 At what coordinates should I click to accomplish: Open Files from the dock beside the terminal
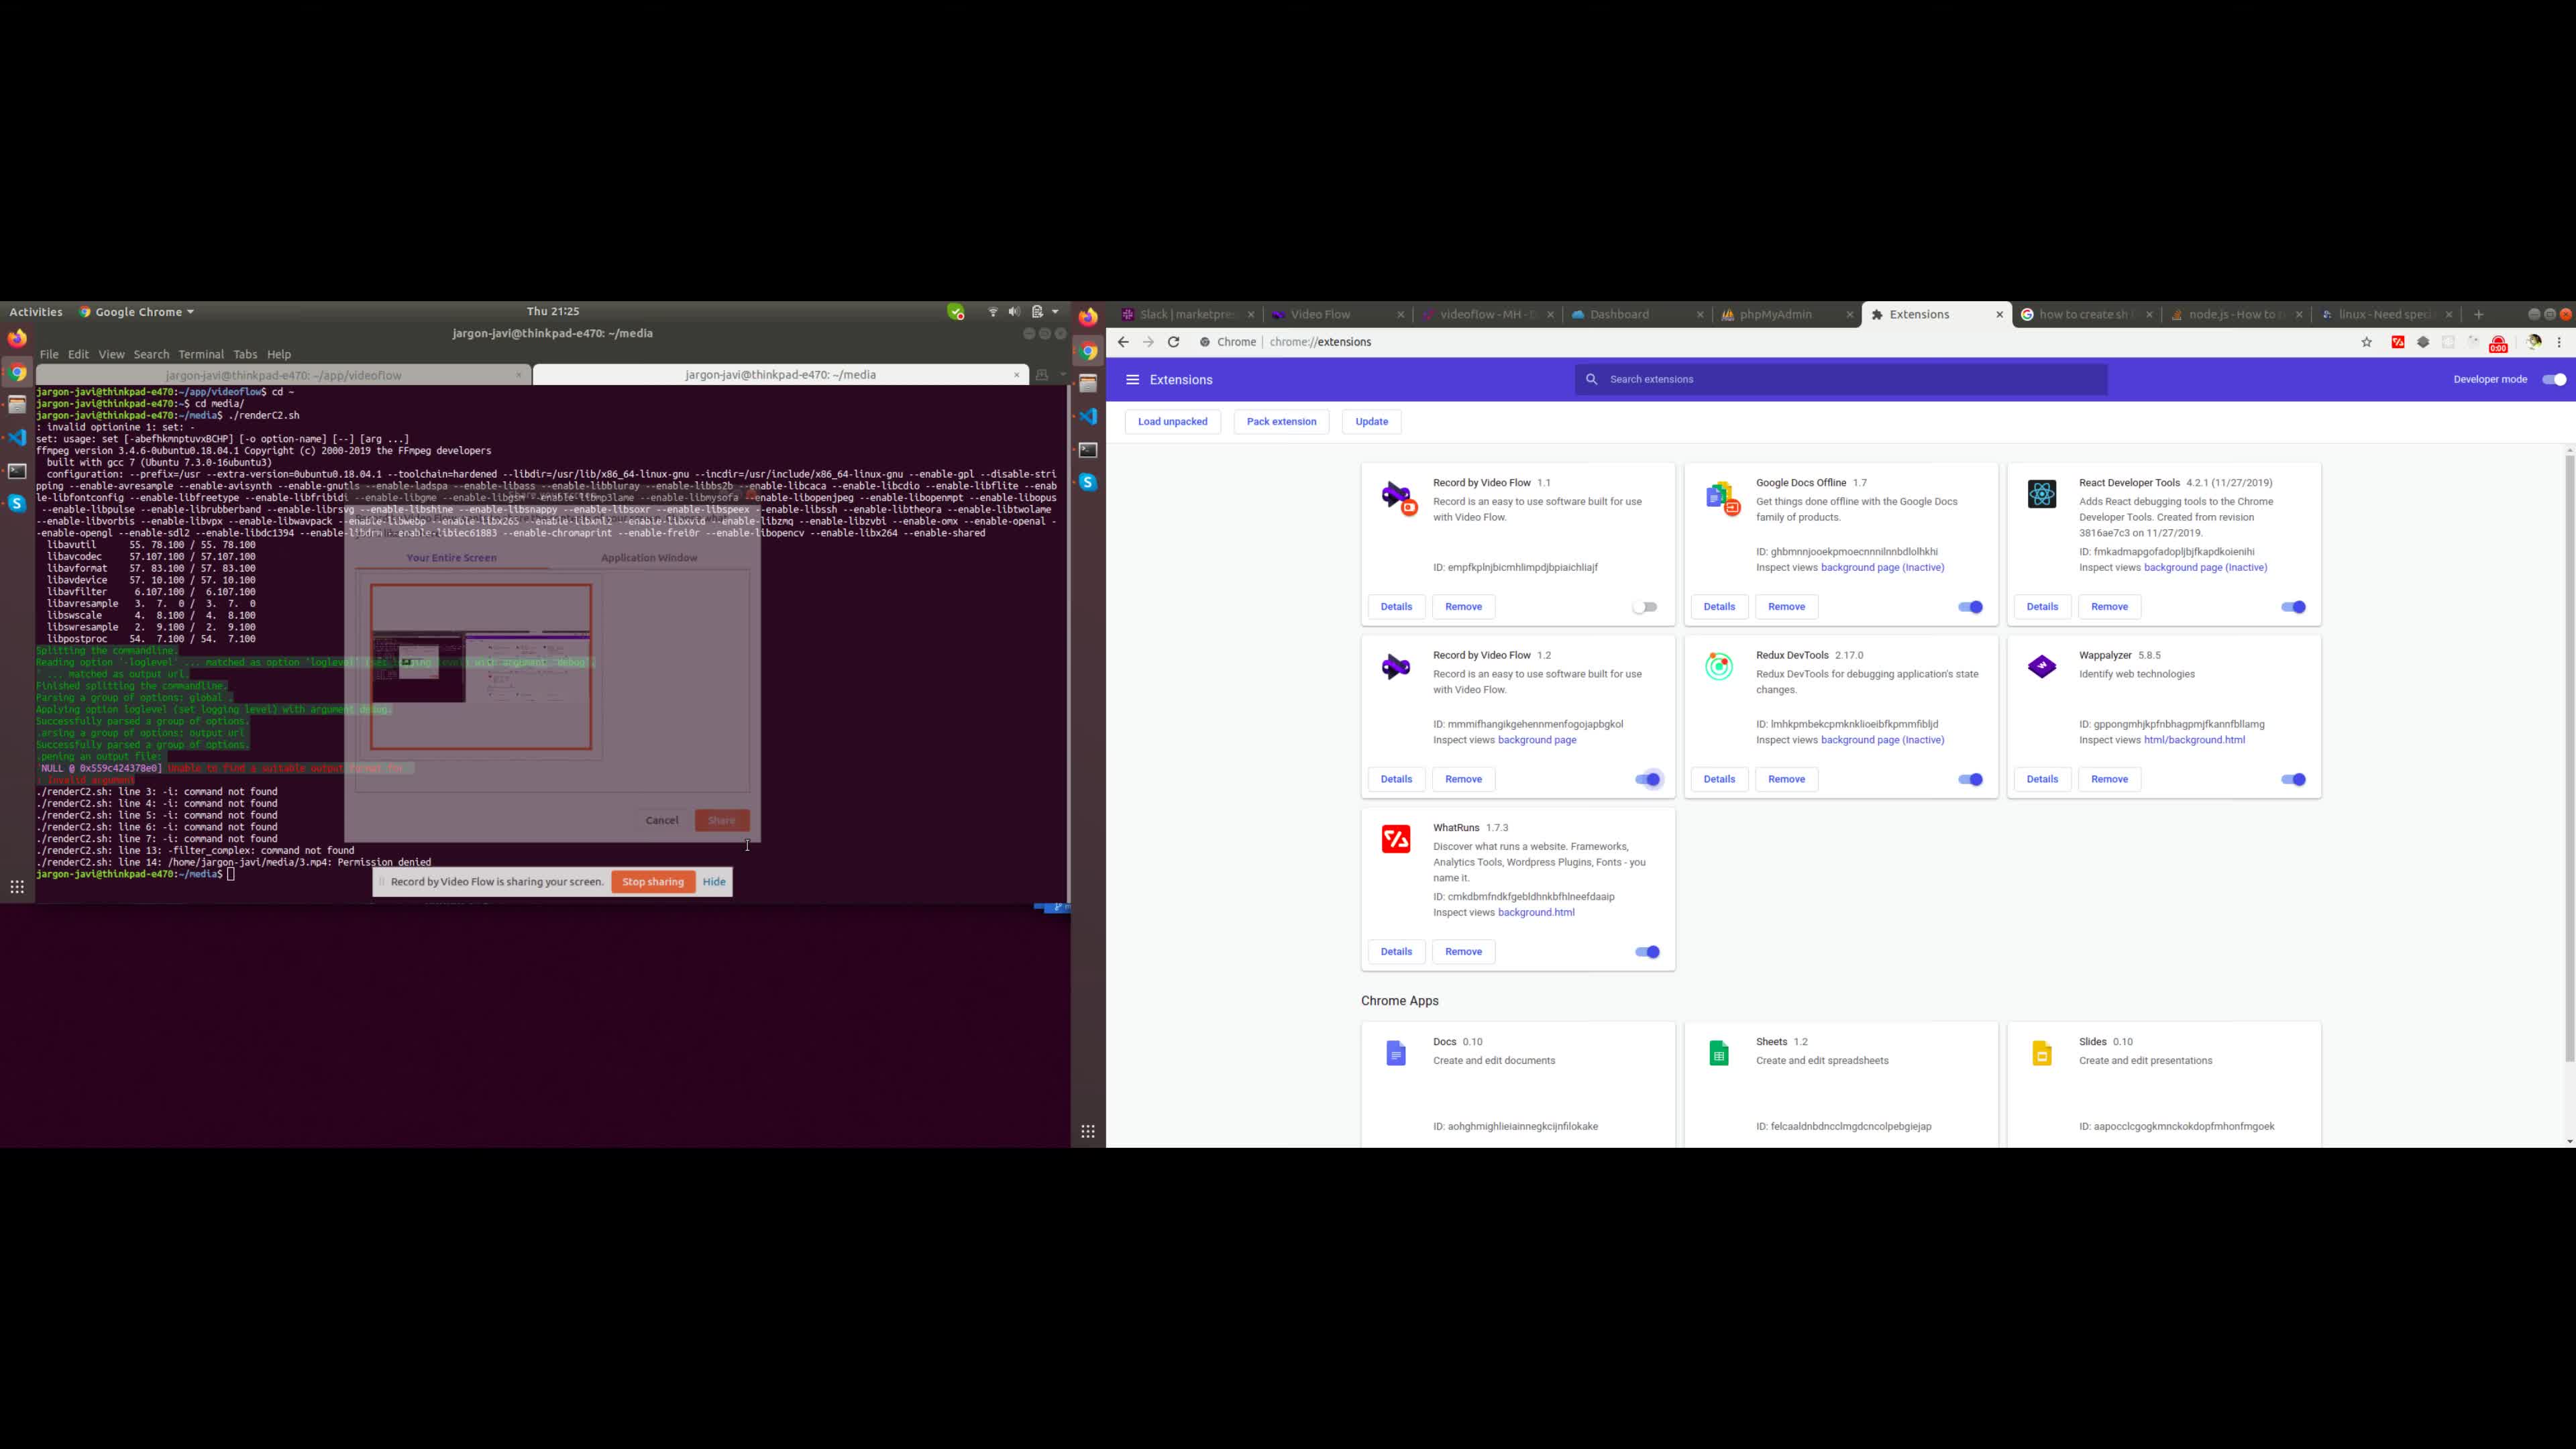point(17,405)
